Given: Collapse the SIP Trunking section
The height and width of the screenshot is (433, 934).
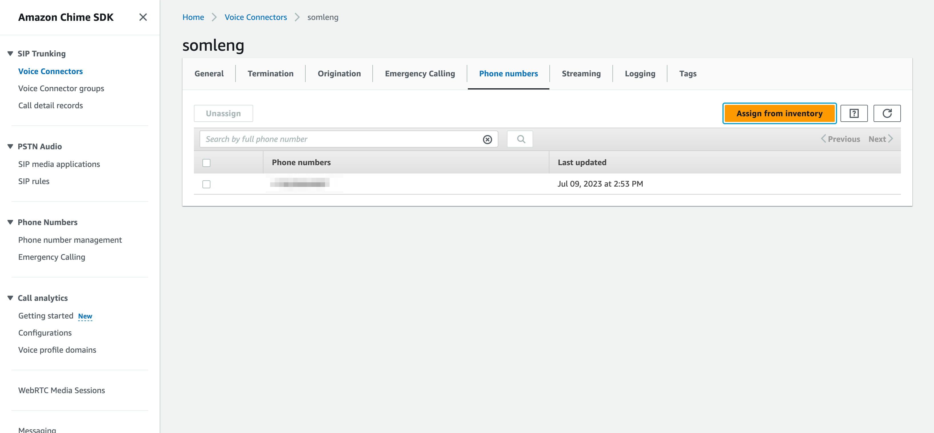Looking at the screenshot, I should (x=10, y=54).
